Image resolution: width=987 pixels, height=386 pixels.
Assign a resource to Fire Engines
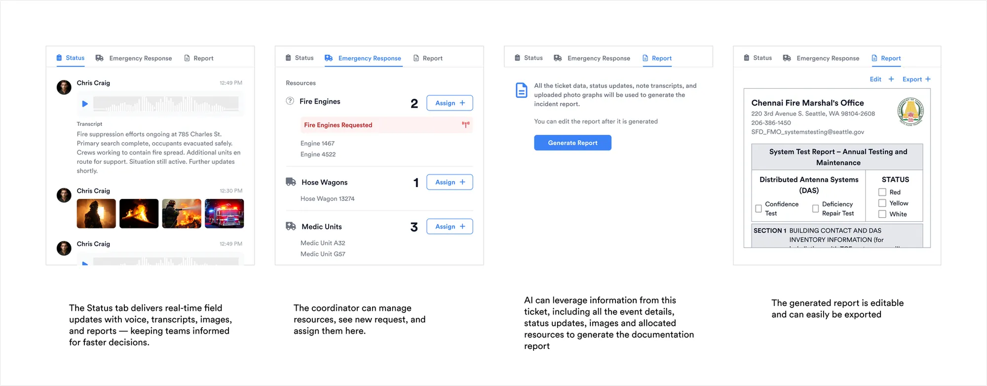(x=450, y=103)
